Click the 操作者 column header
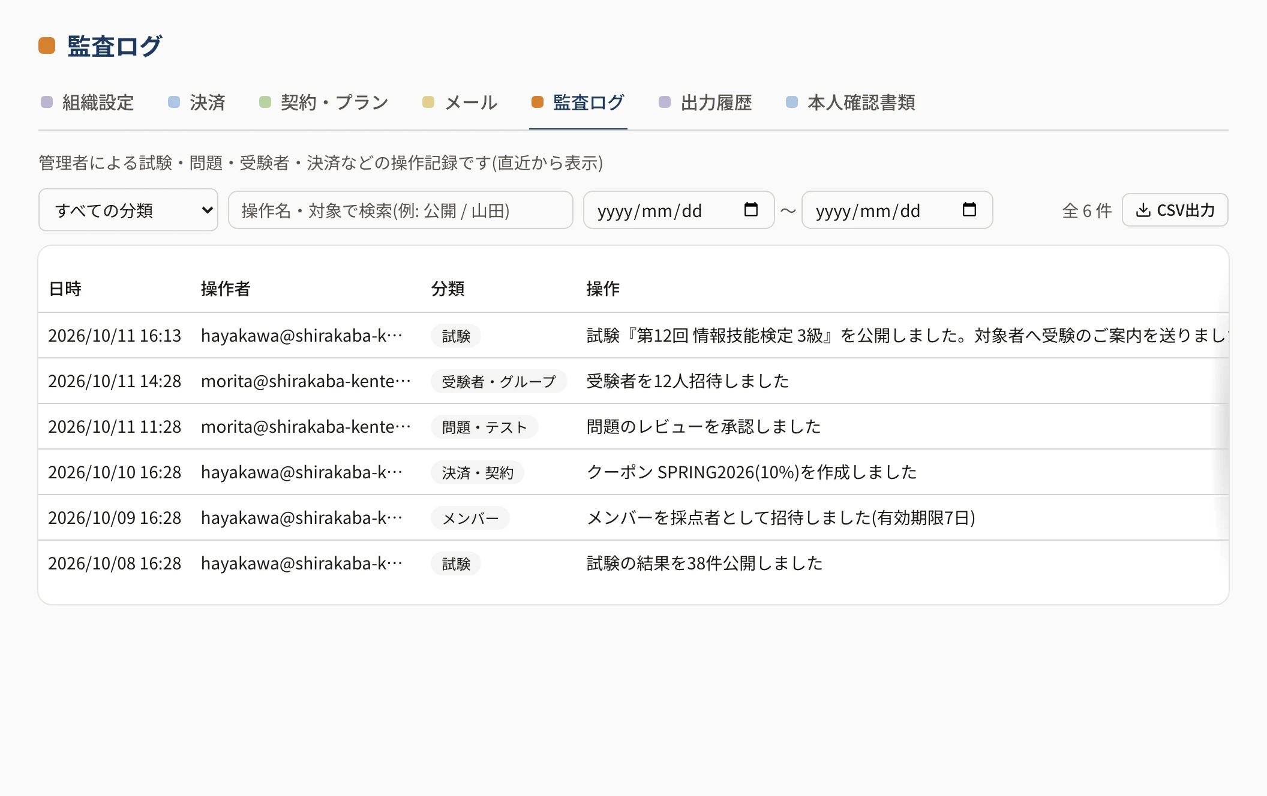 [x=226, y=289]
